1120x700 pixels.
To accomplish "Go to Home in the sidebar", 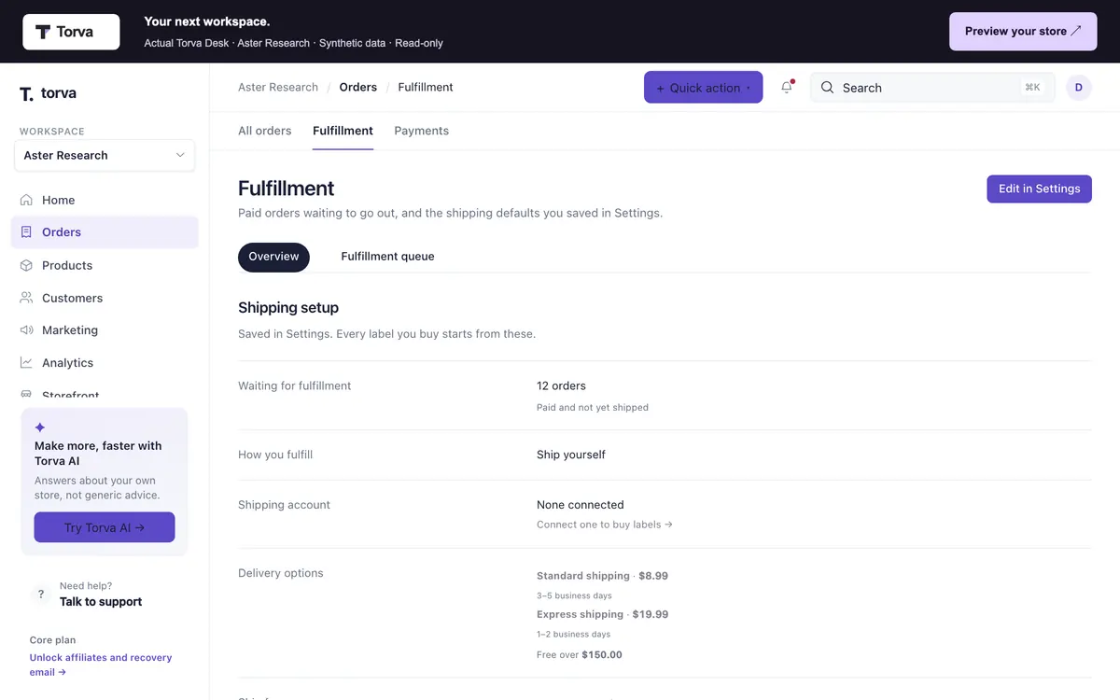I will pos(105,200).
